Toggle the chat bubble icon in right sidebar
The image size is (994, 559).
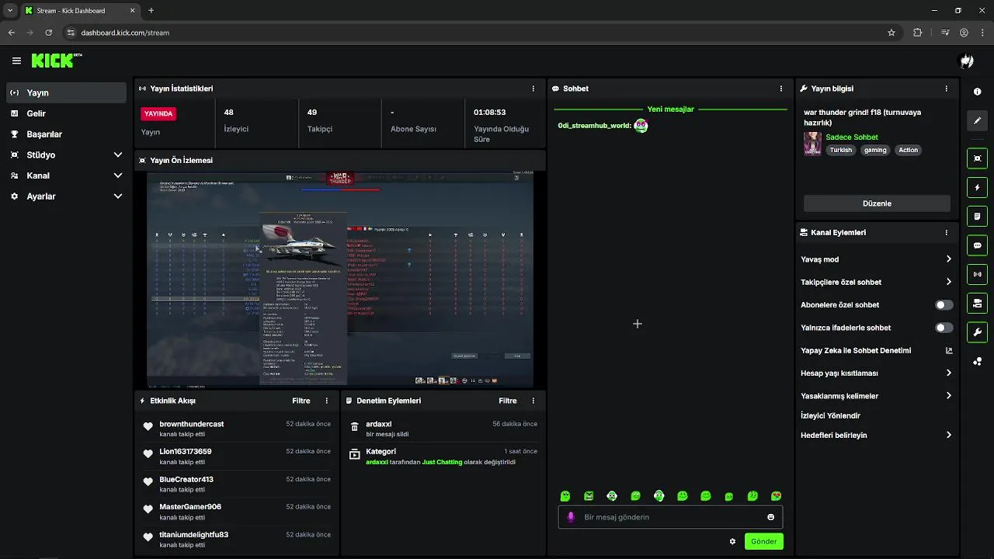(977, 245)
